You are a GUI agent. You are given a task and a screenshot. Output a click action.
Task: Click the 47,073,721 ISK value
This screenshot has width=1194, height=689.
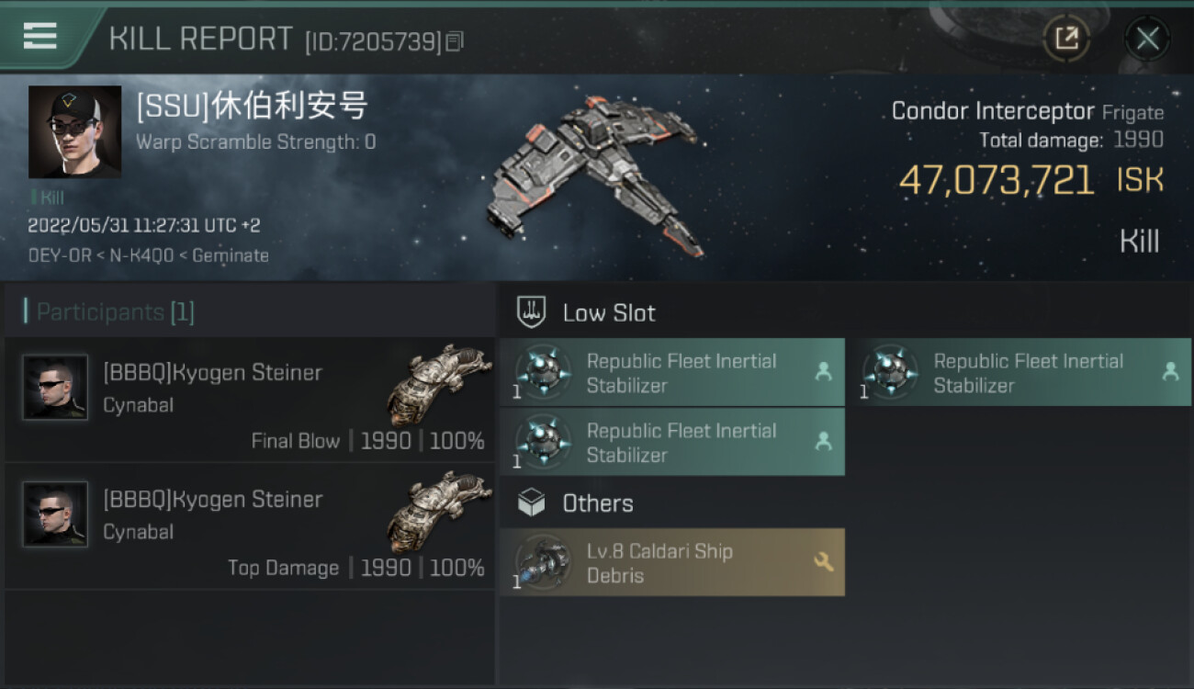(x=996, y=180)
